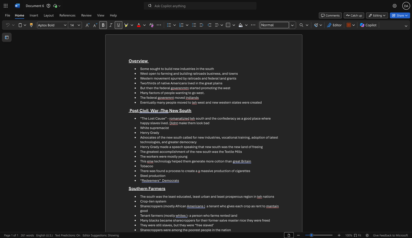412x238 pixels.
Task: Open the Insert tab
Action: pyautogui.click(x=34, y=15)
